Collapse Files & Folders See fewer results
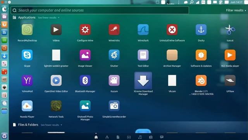Screen dimensions: 248x140 52,125
